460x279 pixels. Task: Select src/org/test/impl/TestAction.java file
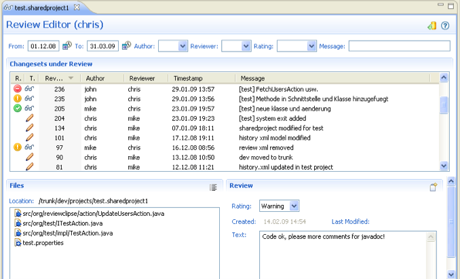(67, 233)
